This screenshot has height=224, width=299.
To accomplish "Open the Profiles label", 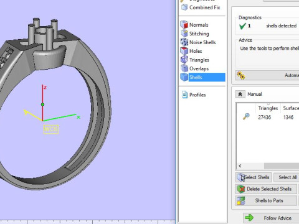I will pos(197,95).
